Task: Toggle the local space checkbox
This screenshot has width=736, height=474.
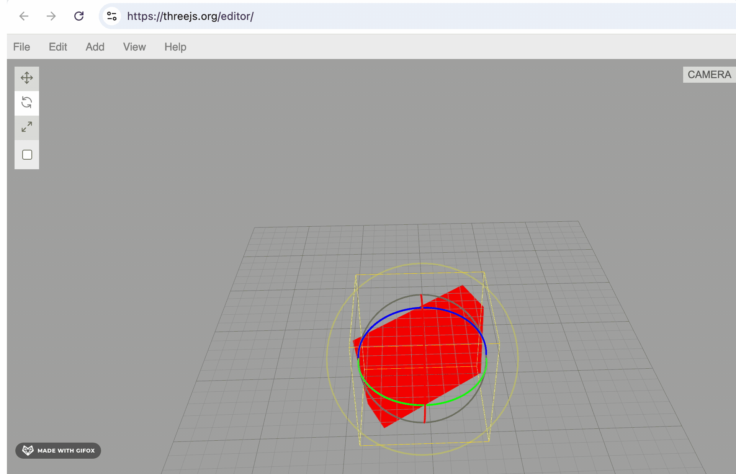Action: [27, 155]
